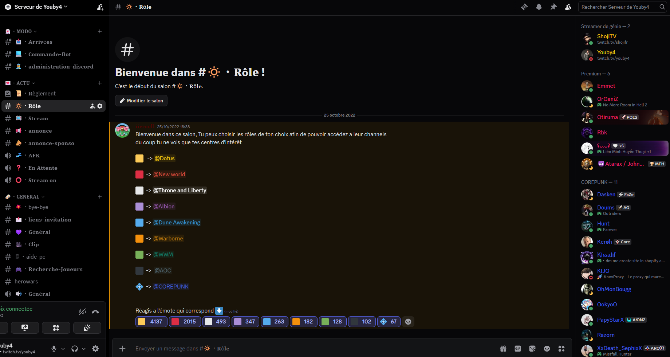Toggle black square reaction with 102
The image size is (670, 357).
(362, 322)
